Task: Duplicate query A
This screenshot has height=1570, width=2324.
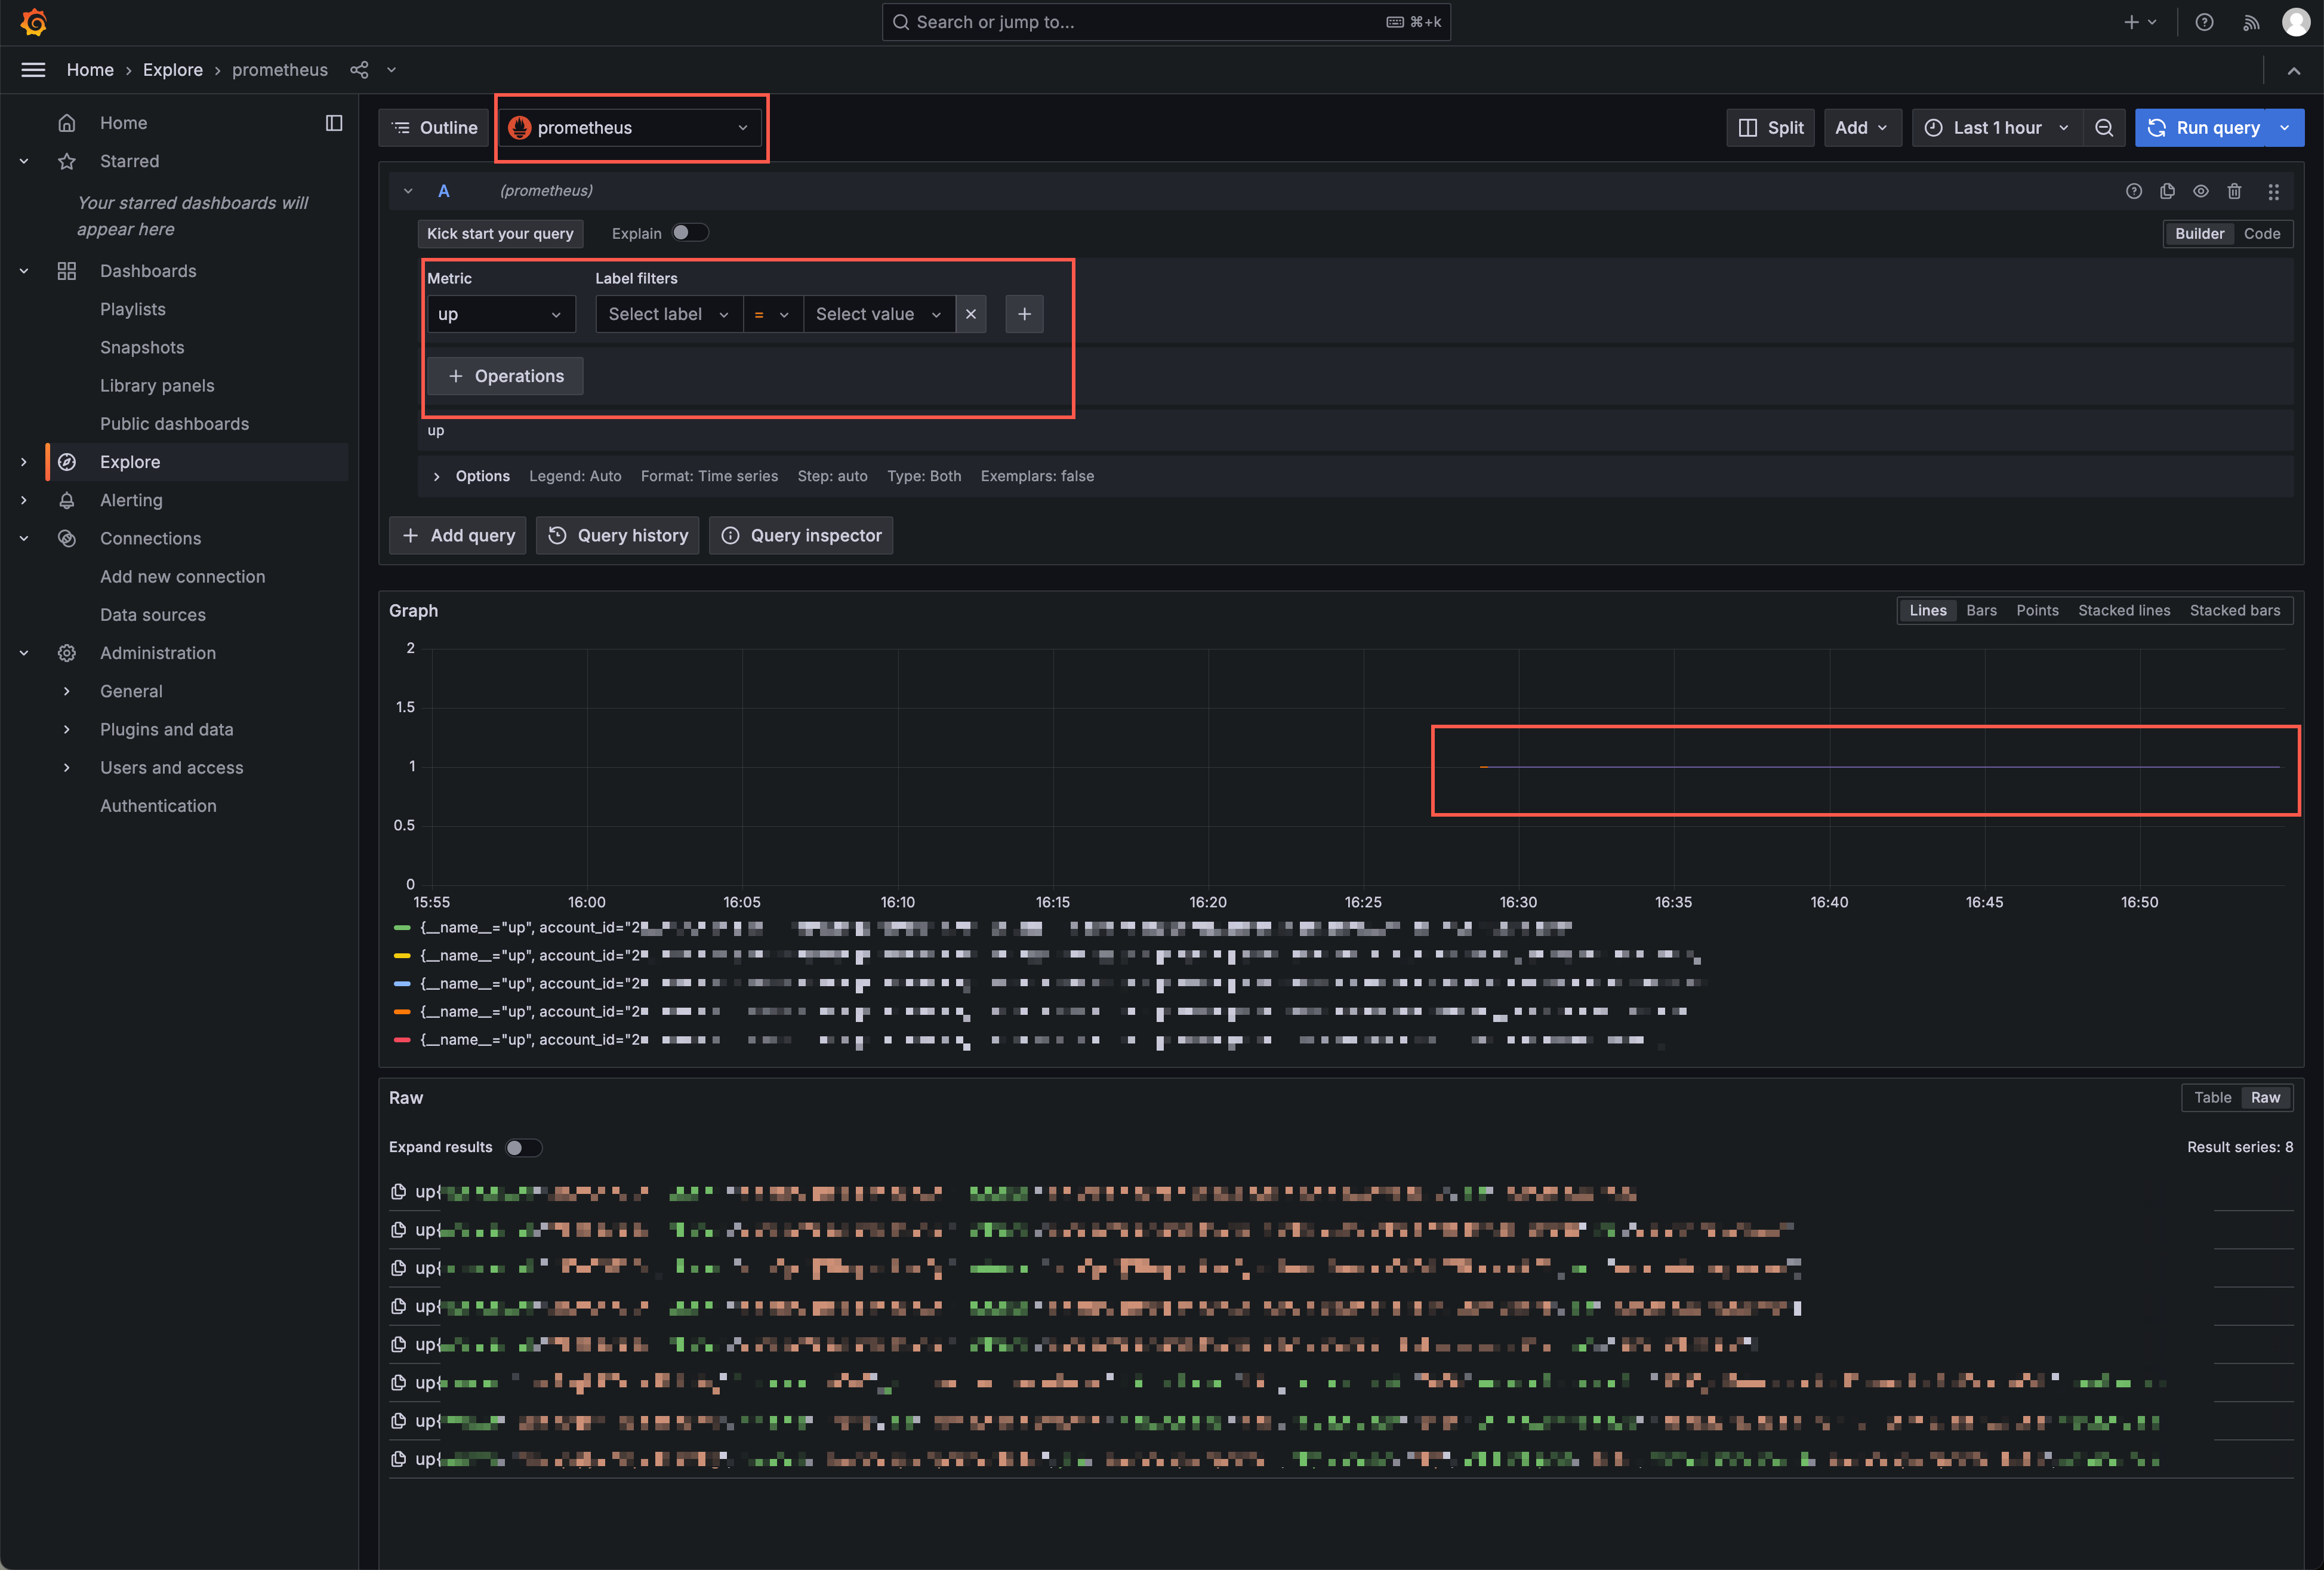Action: tap(2167, 191)
